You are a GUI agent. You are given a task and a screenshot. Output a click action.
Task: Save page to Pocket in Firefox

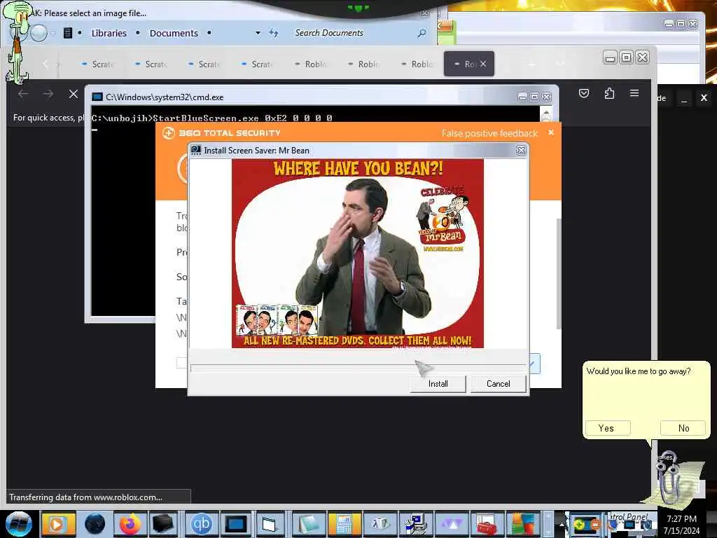pos(584,93)
